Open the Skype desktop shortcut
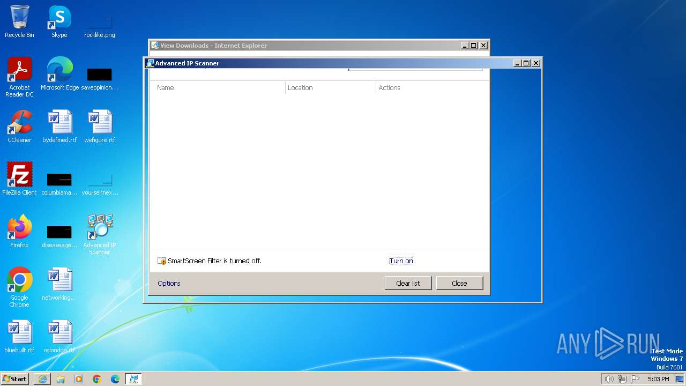The height and width of the screenshot is (386, 686). coord(59,22)
